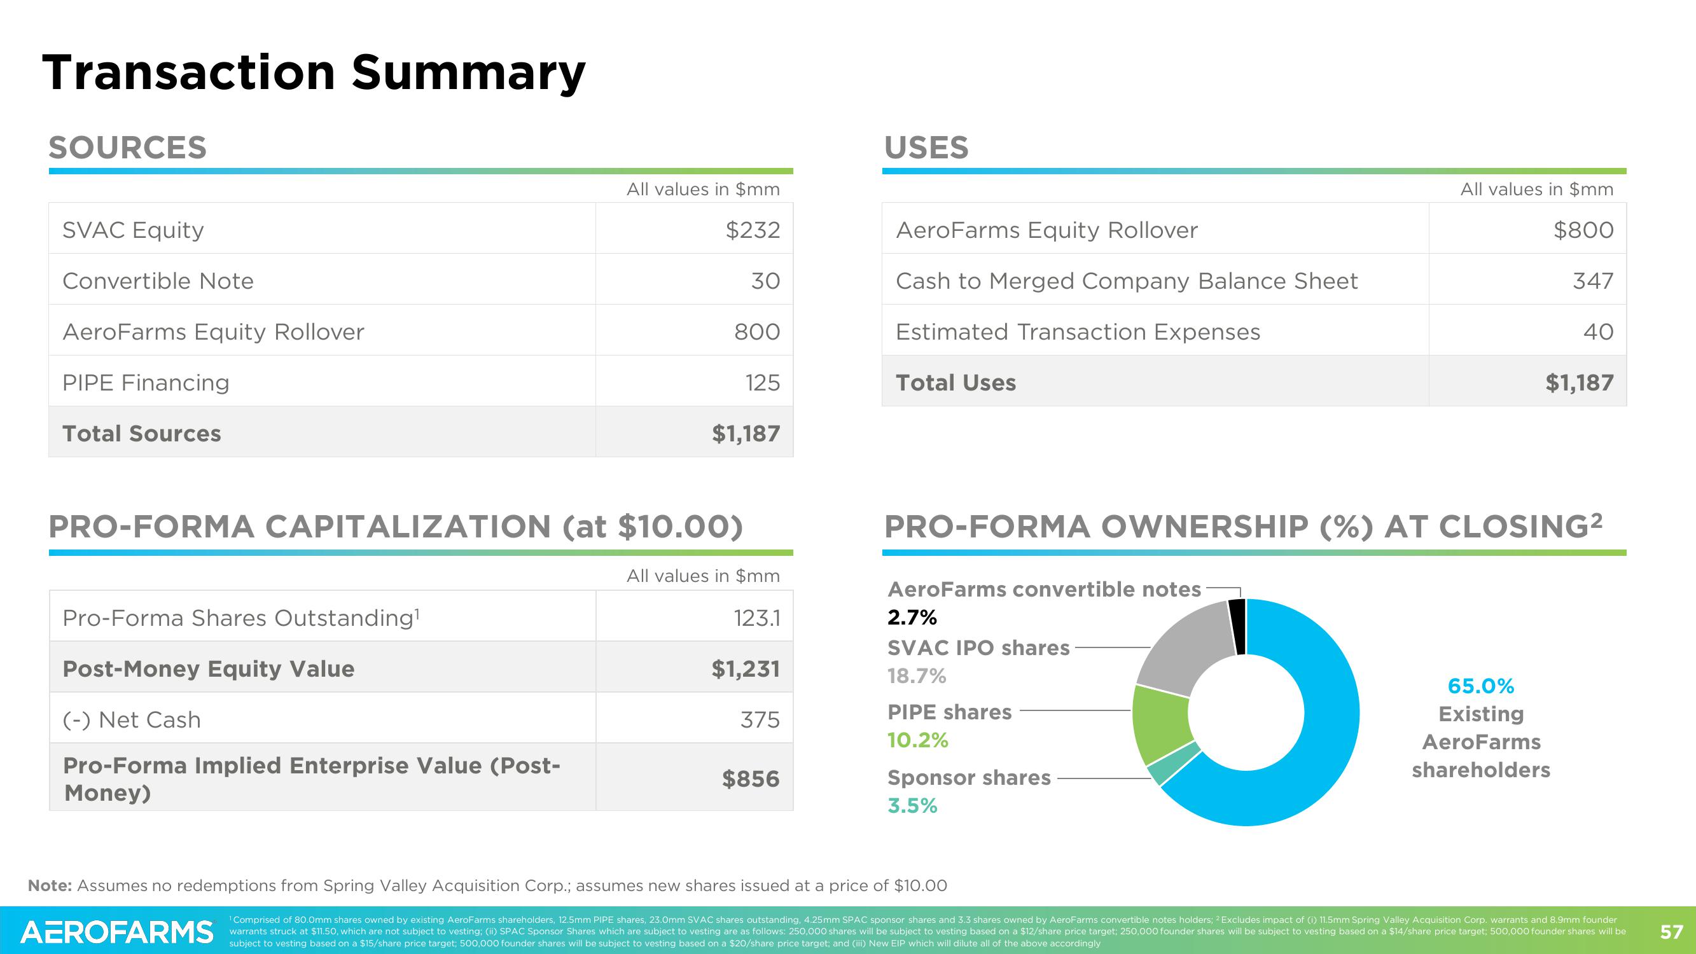Image resolution: width=1696 pixels, height=954 pixels.
Task: Click the Total Sources $1,187 value
Action: pos(746,433)
